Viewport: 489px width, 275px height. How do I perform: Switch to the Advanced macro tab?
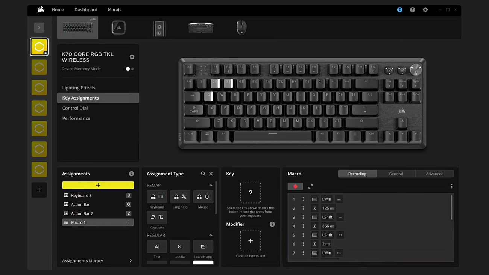click(434, 174)
